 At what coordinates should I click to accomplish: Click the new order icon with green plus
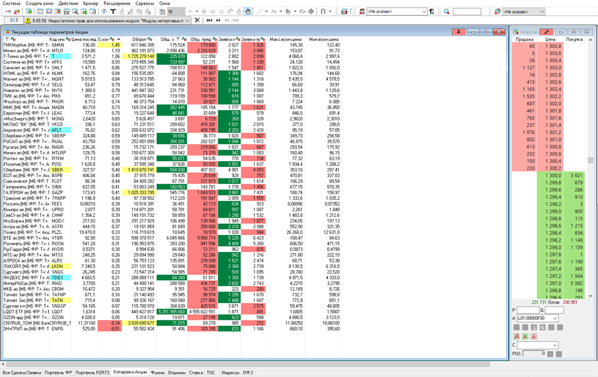pyautogui.click(x=30, y=12)
